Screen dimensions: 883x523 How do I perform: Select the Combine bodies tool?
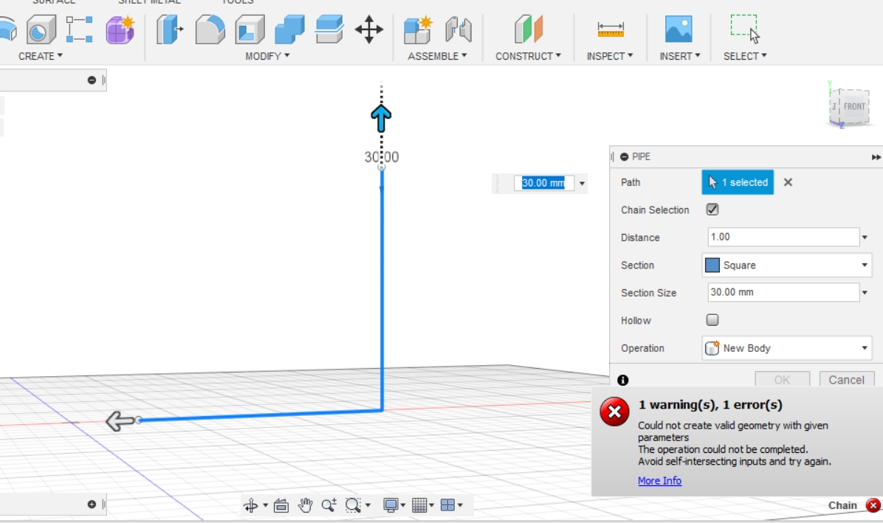coord(289,30)
